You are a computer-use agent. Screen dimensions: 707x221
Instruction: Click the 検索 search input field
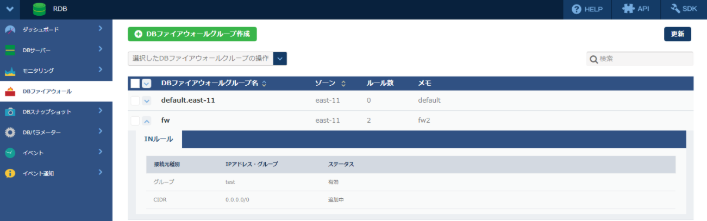(640, 59)
